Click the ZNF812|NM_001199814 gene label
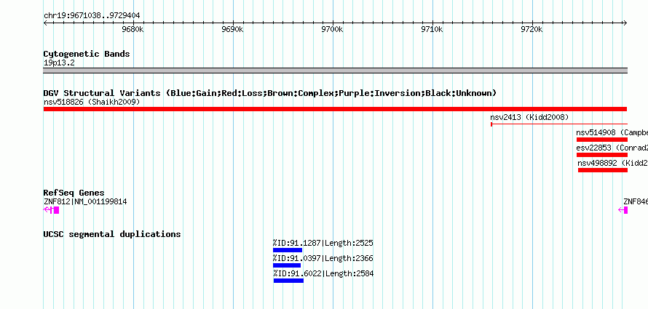 click(85, 201)
